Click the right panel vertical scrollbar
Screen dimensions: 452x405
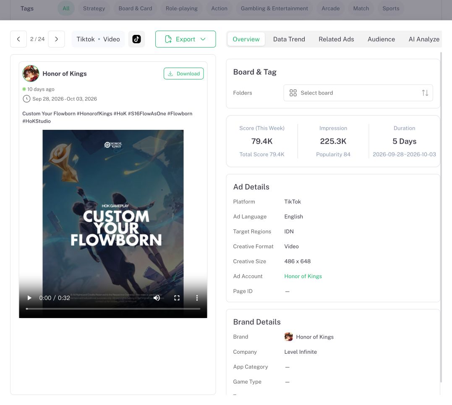[441, 216]
